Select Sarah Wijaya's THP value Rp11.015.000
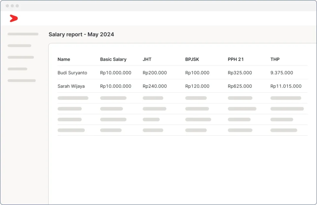The height and width of the screenshot is (205, 317). [286, 86]
